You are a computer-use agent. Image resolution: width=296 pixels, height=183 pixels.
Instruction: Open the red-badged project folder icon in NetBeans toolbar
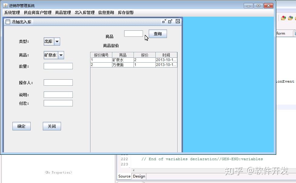coord(284,18)
